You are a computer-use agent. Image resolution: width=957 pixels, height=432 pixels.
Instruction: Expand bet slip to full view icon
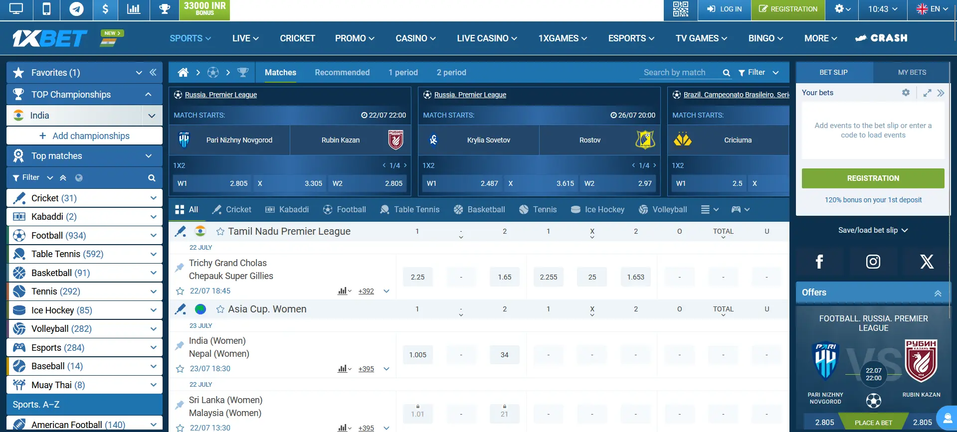pos(927,93)
